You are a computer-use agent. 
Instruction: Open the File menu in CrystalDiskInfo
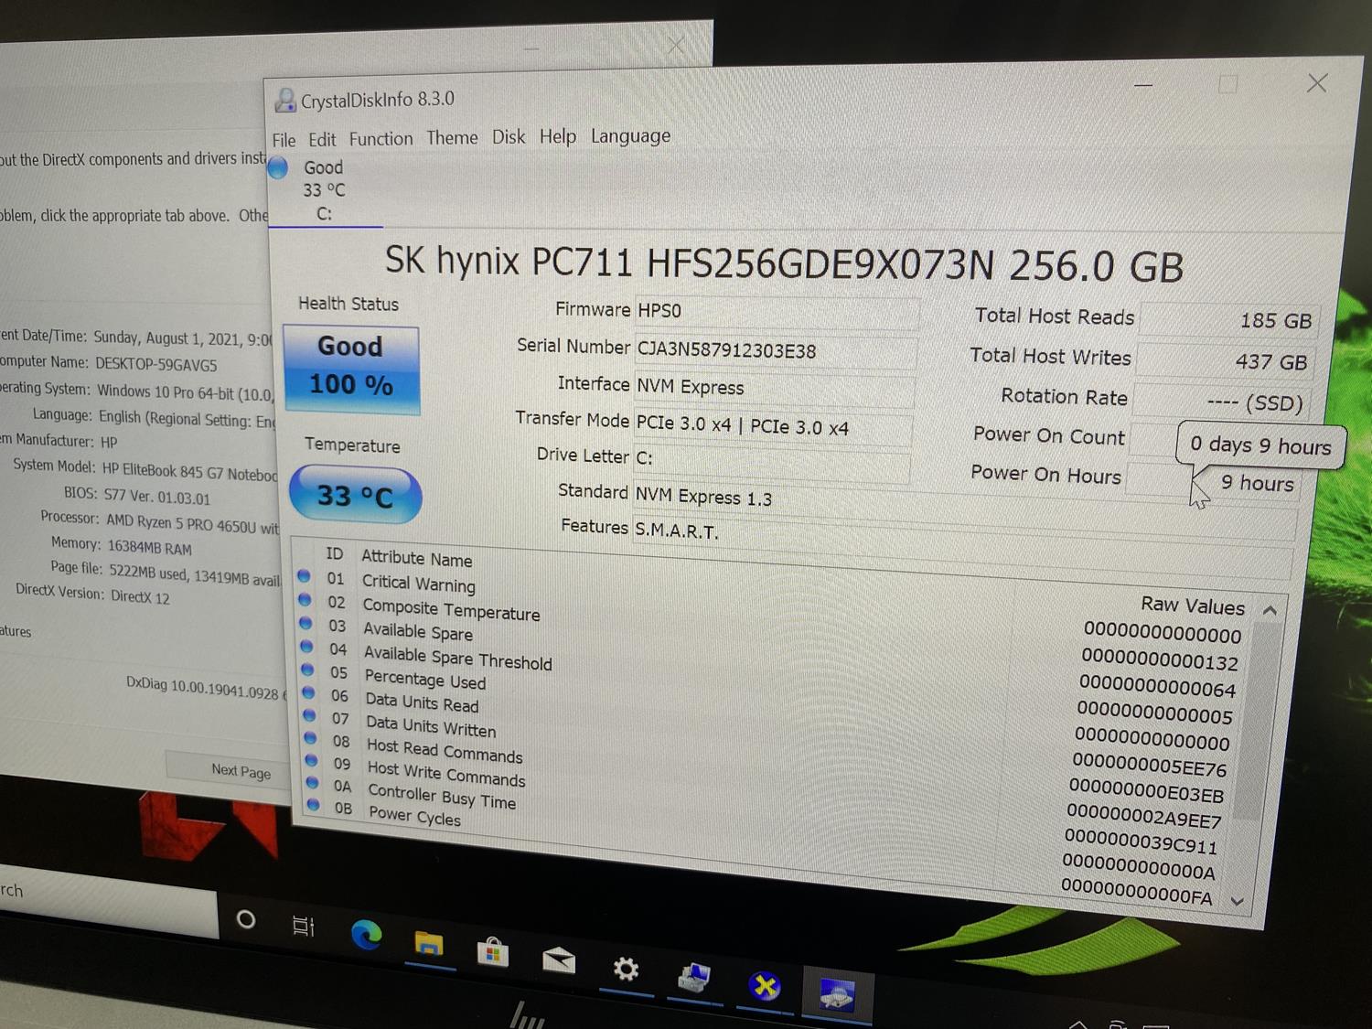284,140
